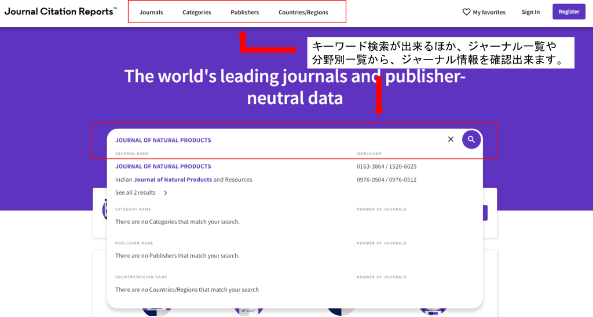Click the heart icon beside My favorites
The image size is (593, 317).
pos(466,12)
